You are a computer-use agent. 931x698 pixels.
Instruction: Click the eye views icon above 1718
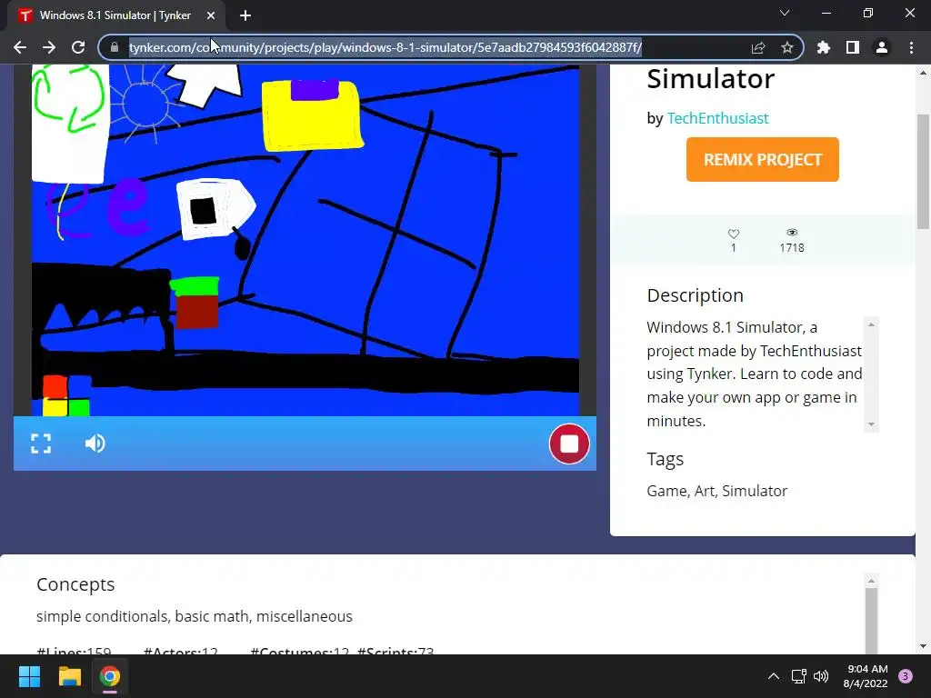[x=792, y=233]
